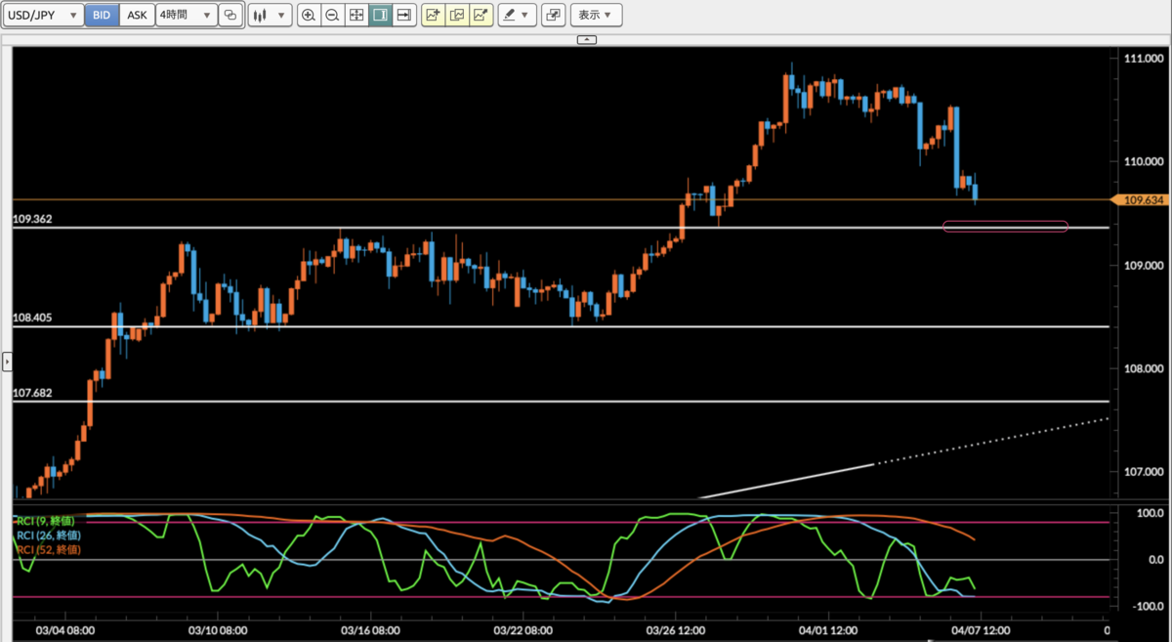The width and height of the screenshot is (1172, 642).
Task: Click the second yellow chart indicator icon
Action: tap(456, 15)
